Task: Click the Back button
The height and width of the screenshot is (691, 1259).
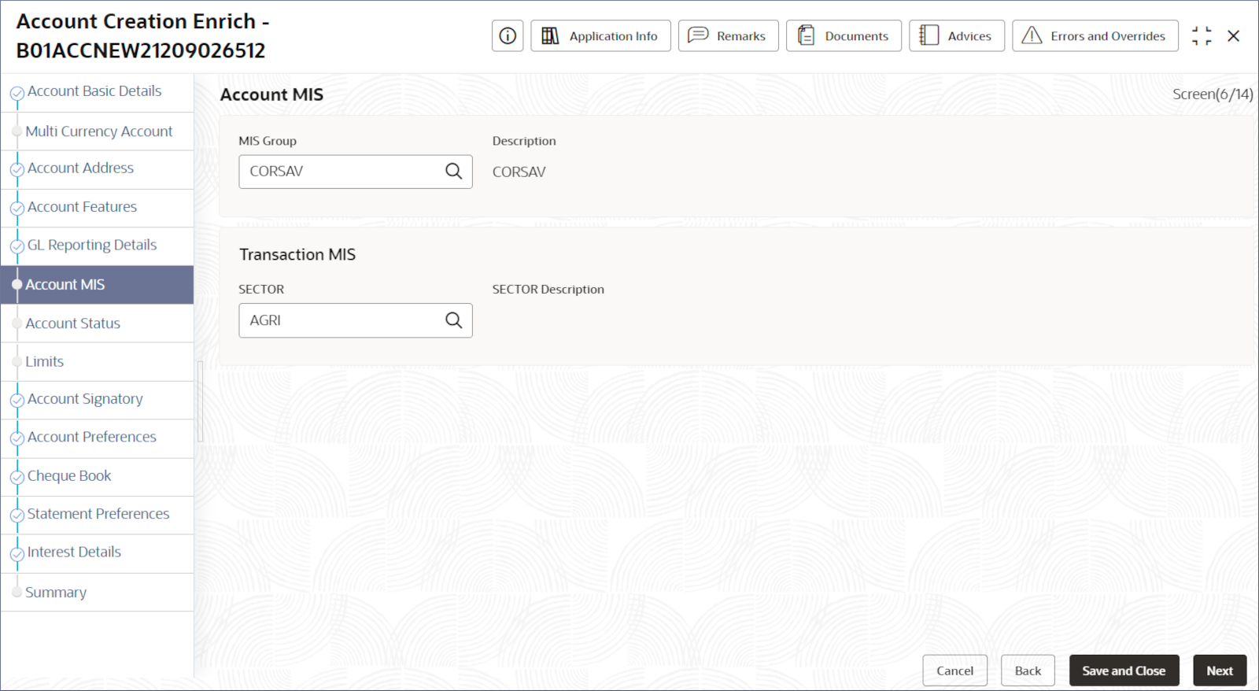Action: pyautogui.click(x=1028, y=671)
